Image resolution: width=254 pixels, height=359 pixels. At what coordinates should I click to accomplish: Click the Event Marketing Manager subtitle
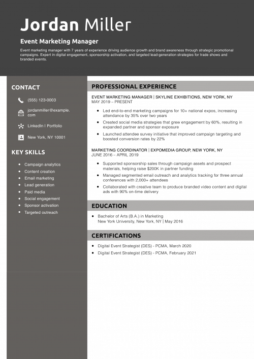pos(59,42)
